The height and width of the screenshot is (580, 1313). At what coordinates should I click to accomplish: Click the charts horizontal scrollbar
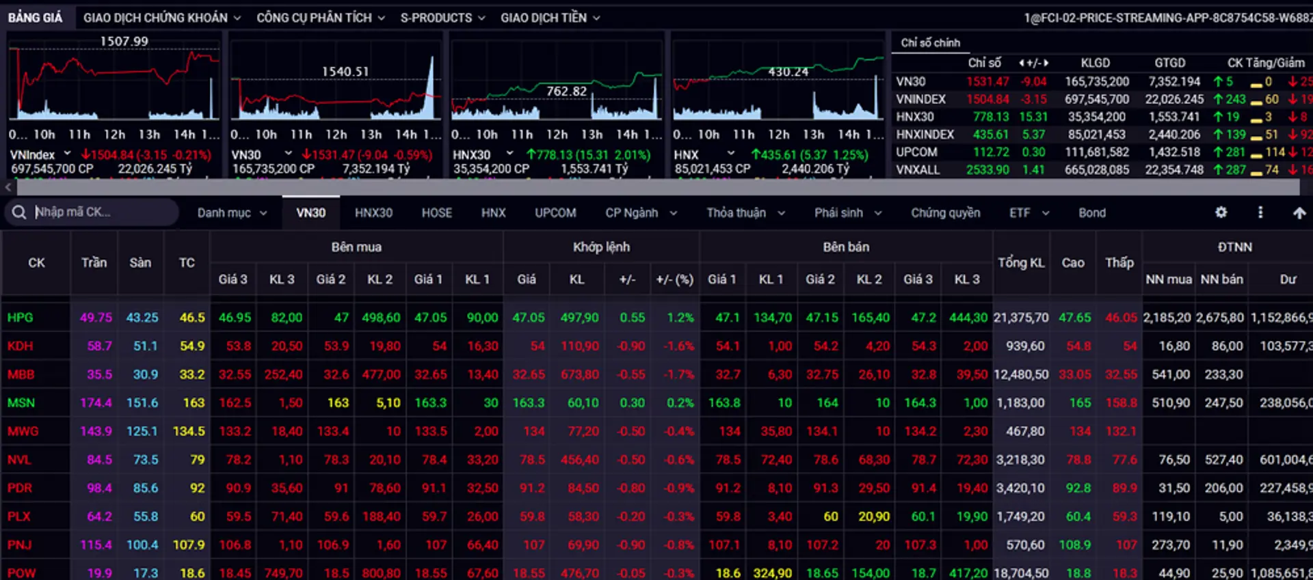click(x=658, y=187)
